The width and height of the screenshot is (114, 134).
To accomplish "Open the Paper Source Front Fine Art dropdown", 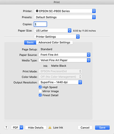I will coord(65,55).
